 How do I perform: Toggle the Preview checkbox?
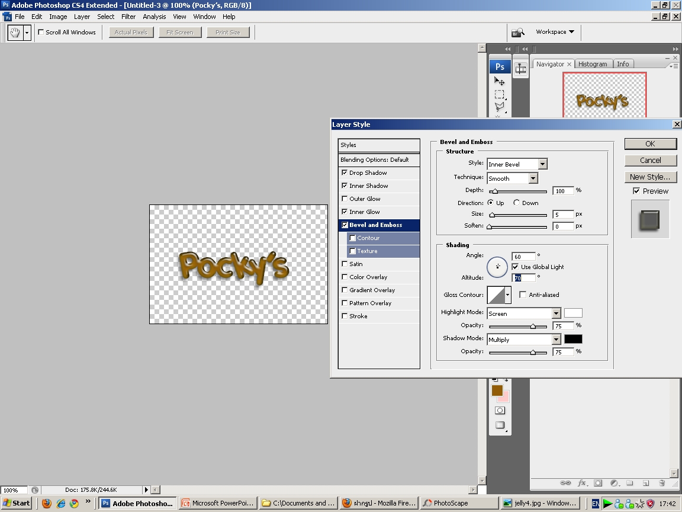636,191
